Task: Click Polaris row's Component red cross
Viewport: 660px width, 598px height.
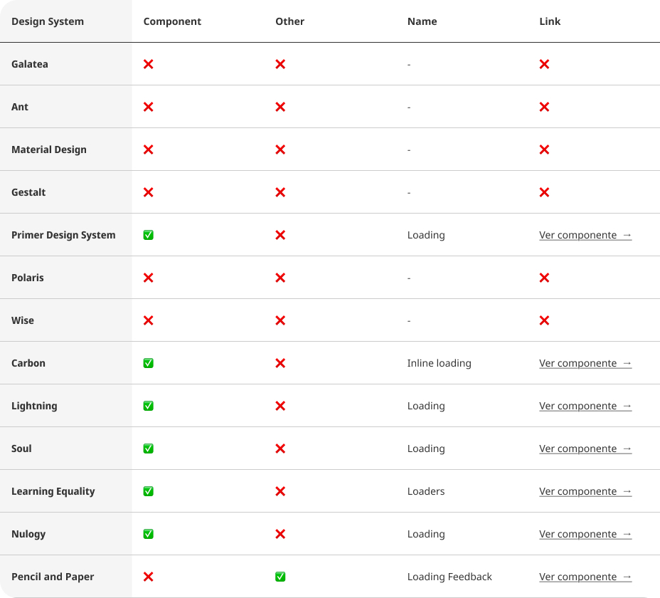Action: [148, 278]
